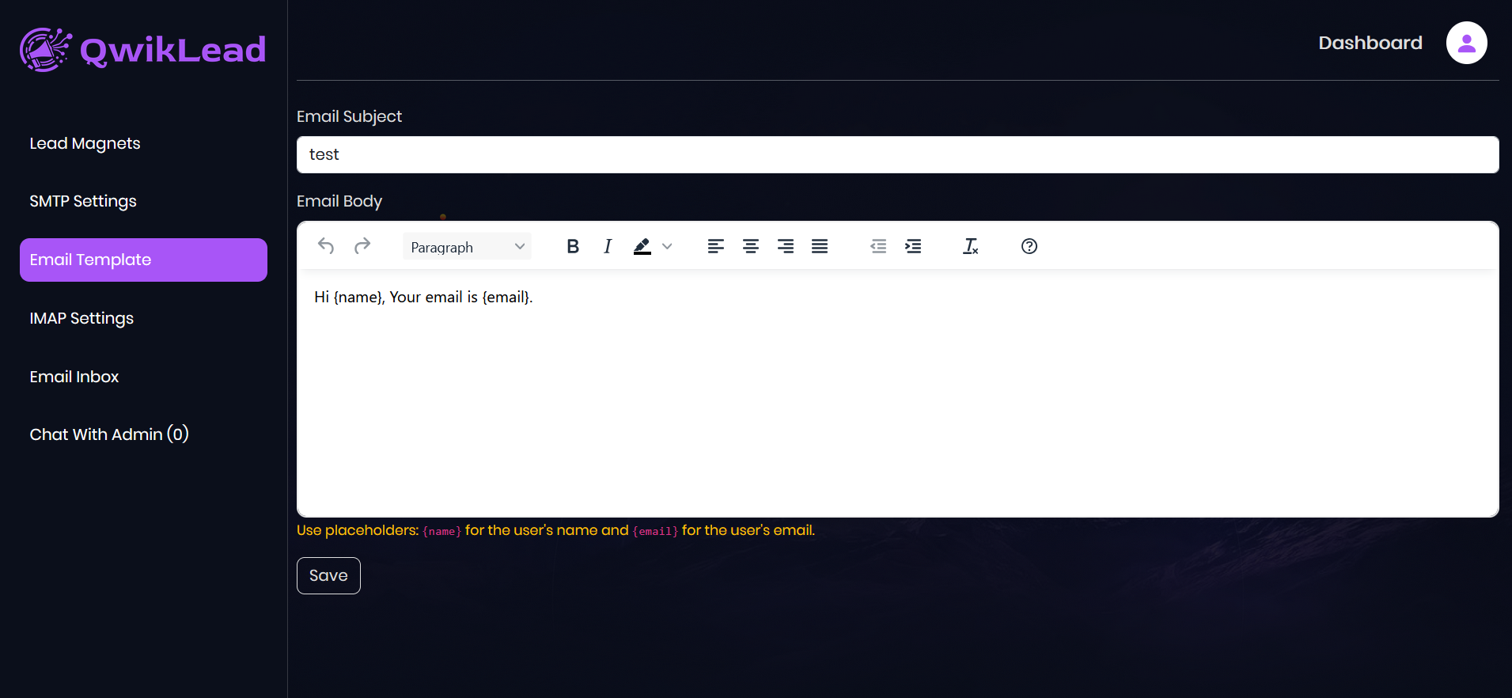Screen dimensions: 1512x698
Task: Save the email template
Action: [328, 575]
